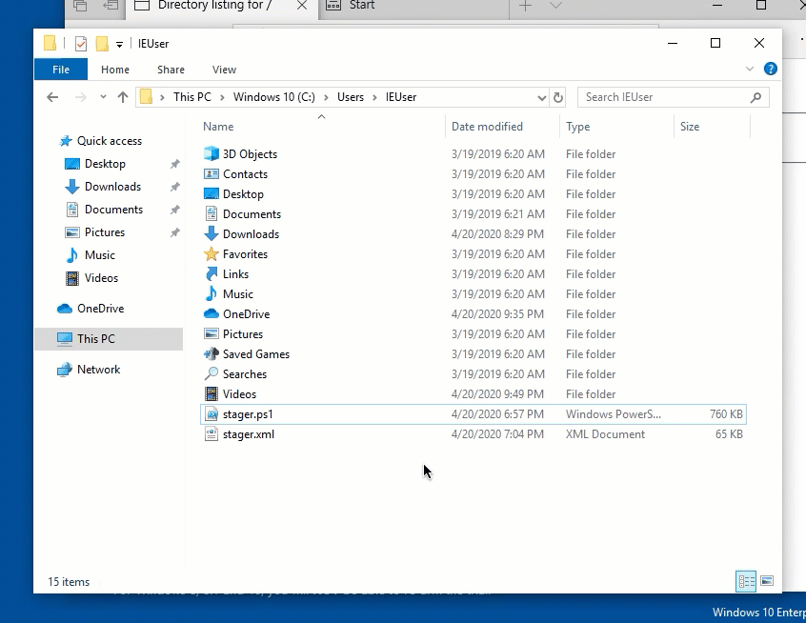The height and width of the screenshot is (623, 806).
Task: Click the 4/20/2020 7:04 PM date cell
Action: point(497,434)
